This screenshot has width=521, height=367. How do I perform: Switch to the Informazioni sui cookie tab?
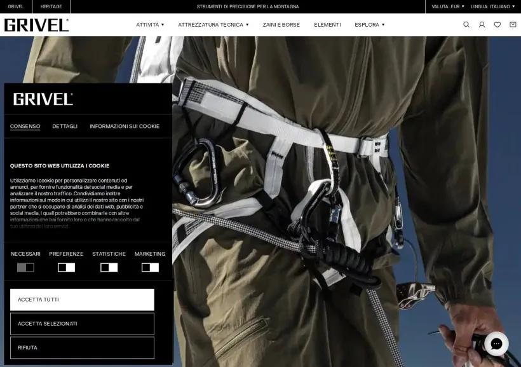coord(125,126)
